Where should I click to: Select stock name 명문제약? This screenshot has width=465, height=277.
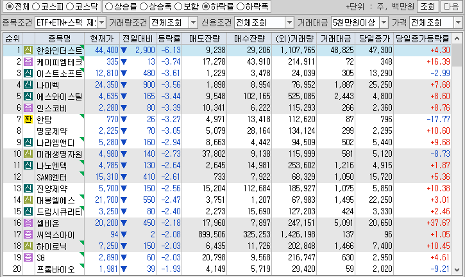(52, 131)
